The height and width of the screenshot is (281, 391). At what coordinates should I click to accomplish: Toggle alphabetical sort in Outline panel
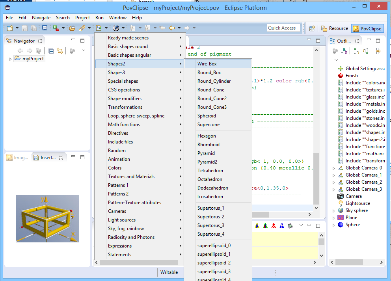pyautogui.click(x=344, y=51)
